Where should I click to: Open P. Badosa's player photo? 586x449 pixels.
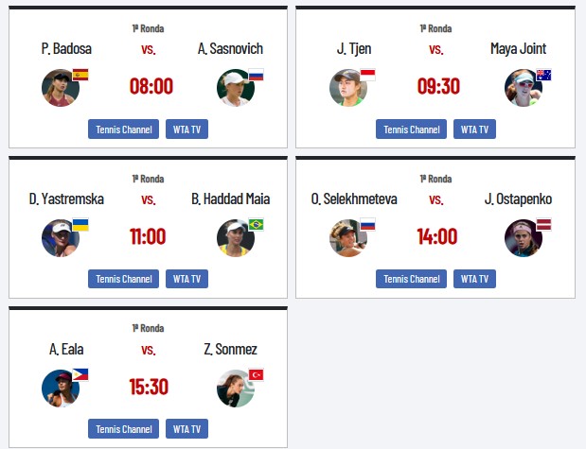[x=61, y=88]
